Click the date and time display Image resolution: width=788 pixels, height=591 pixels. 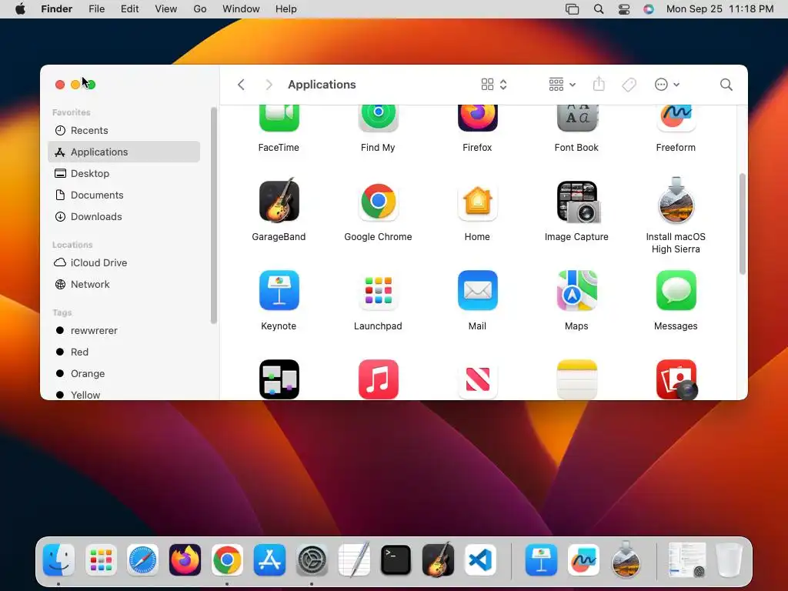pyautogui.click(x=720, y=9)
